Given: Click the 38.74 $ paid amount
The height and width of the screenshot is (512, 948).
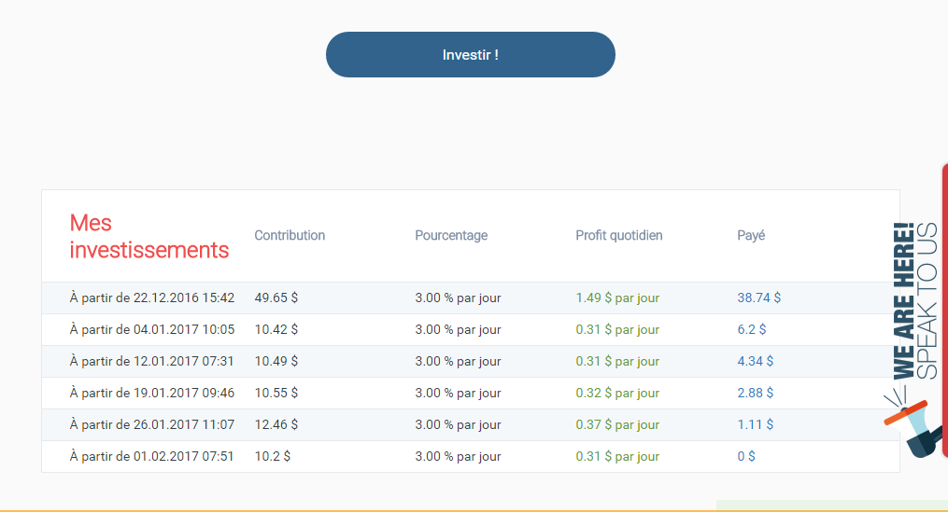Looking at the screenshot, I should tap(758, 298).
